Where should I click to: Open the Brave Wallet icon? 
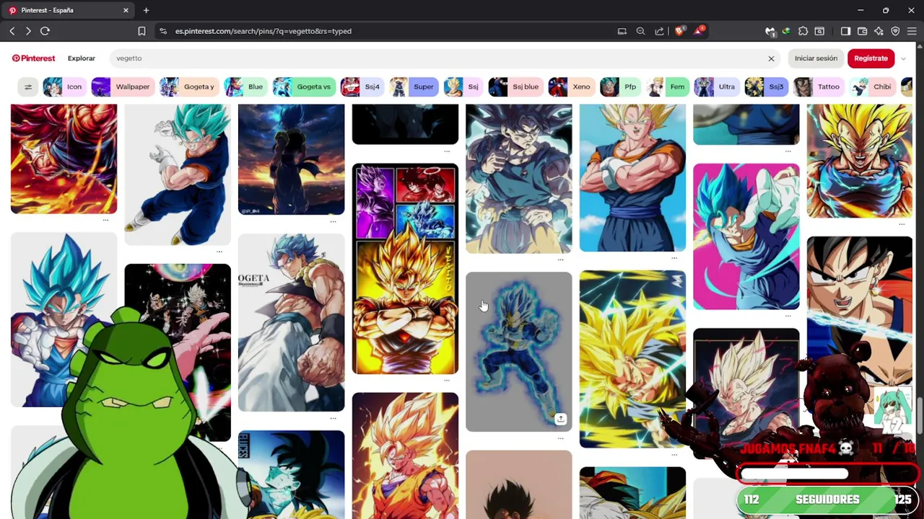pos(863,31)
